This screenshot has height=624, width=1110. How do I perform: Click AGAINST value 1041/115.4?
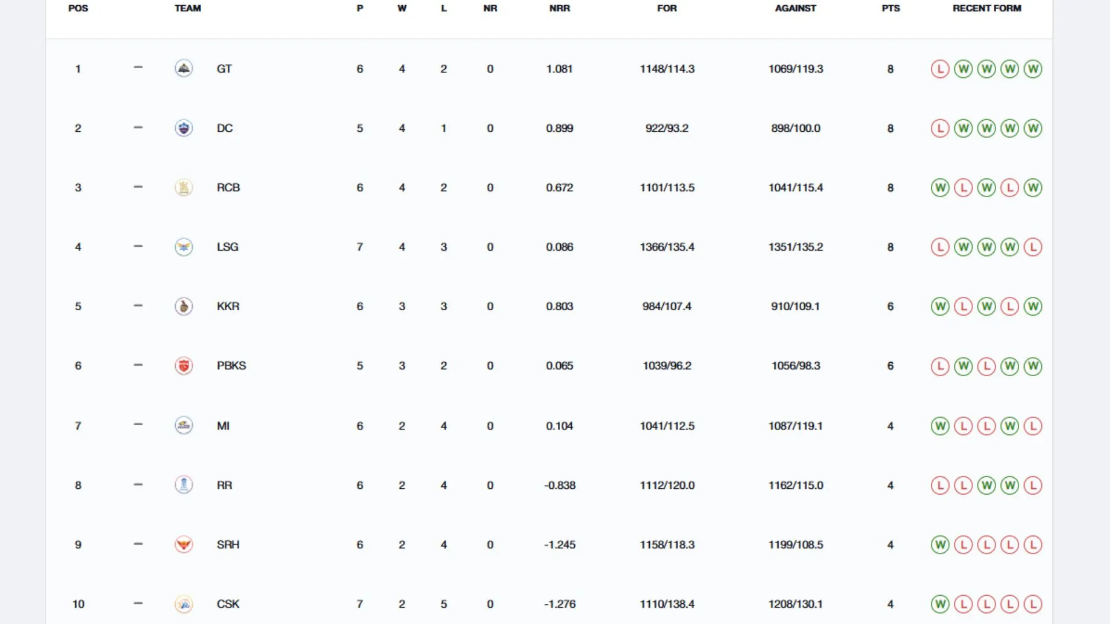point(795,188)
